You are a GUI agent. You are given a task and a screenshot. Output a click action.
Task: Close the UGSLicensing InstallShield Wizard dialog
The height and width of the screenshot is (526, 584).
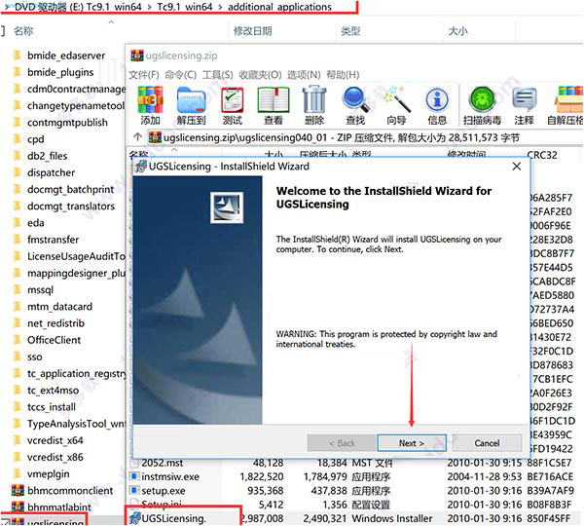click(517, 167)
